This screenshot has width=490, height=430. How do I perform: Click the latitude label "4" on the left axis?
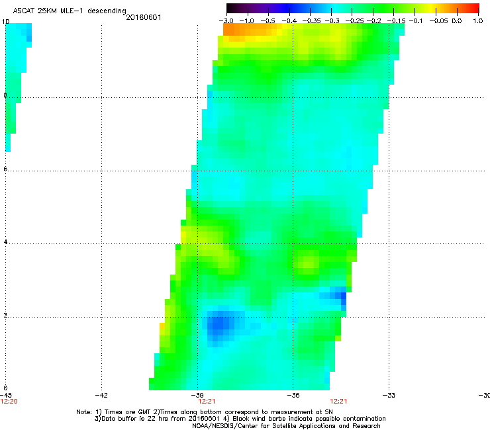coord(5,241)
